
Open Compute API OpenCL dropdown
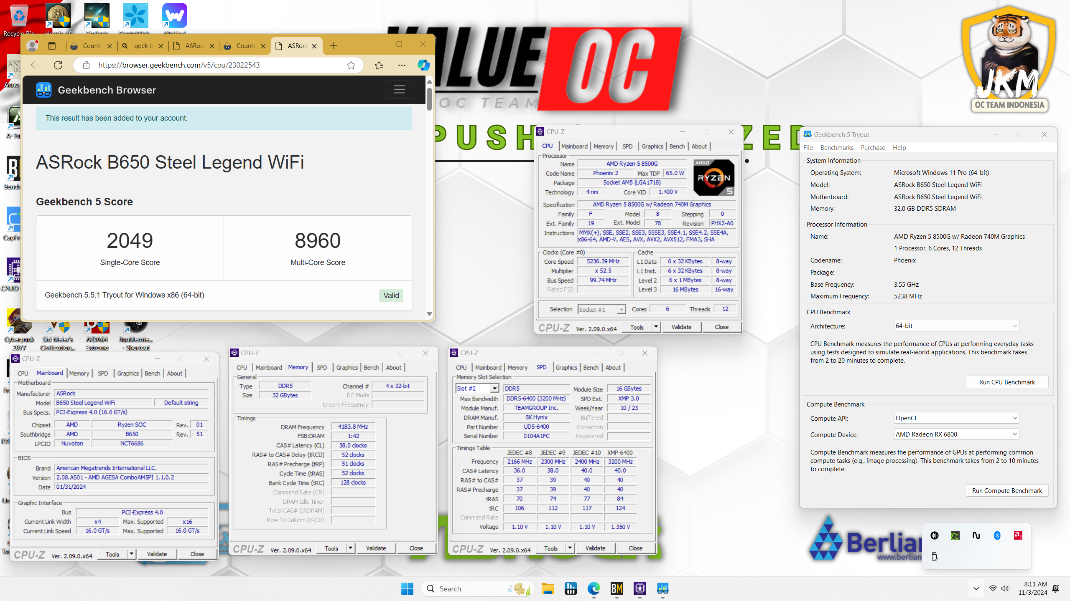coord(956,418)
